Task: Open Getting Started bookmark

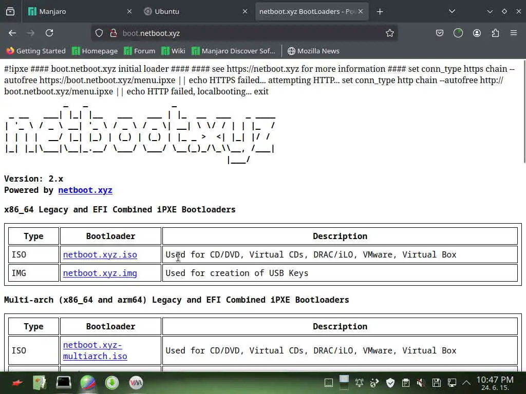Action: tap(36, 51)
